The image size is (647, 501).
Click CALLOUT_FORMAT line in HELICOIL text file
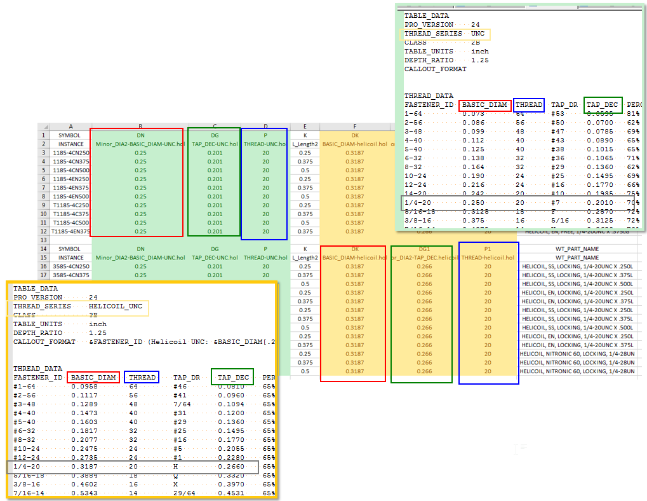[144, 342]
